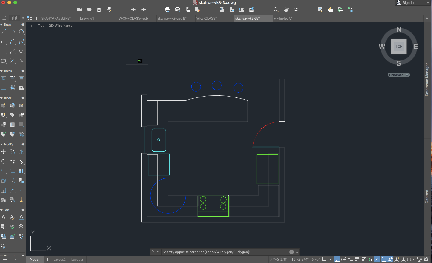Viewport: 432px width, 263px height.
Task: Select the Hatch tool
Action: click(3, 79)
